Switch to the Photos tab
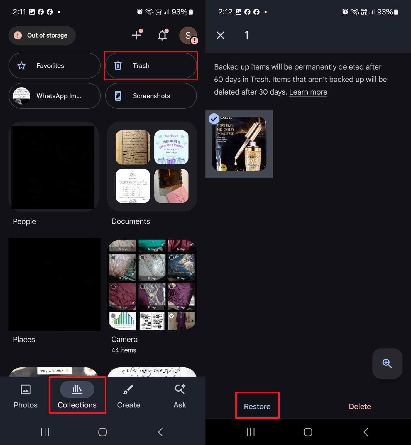 (x=26, y=396)
